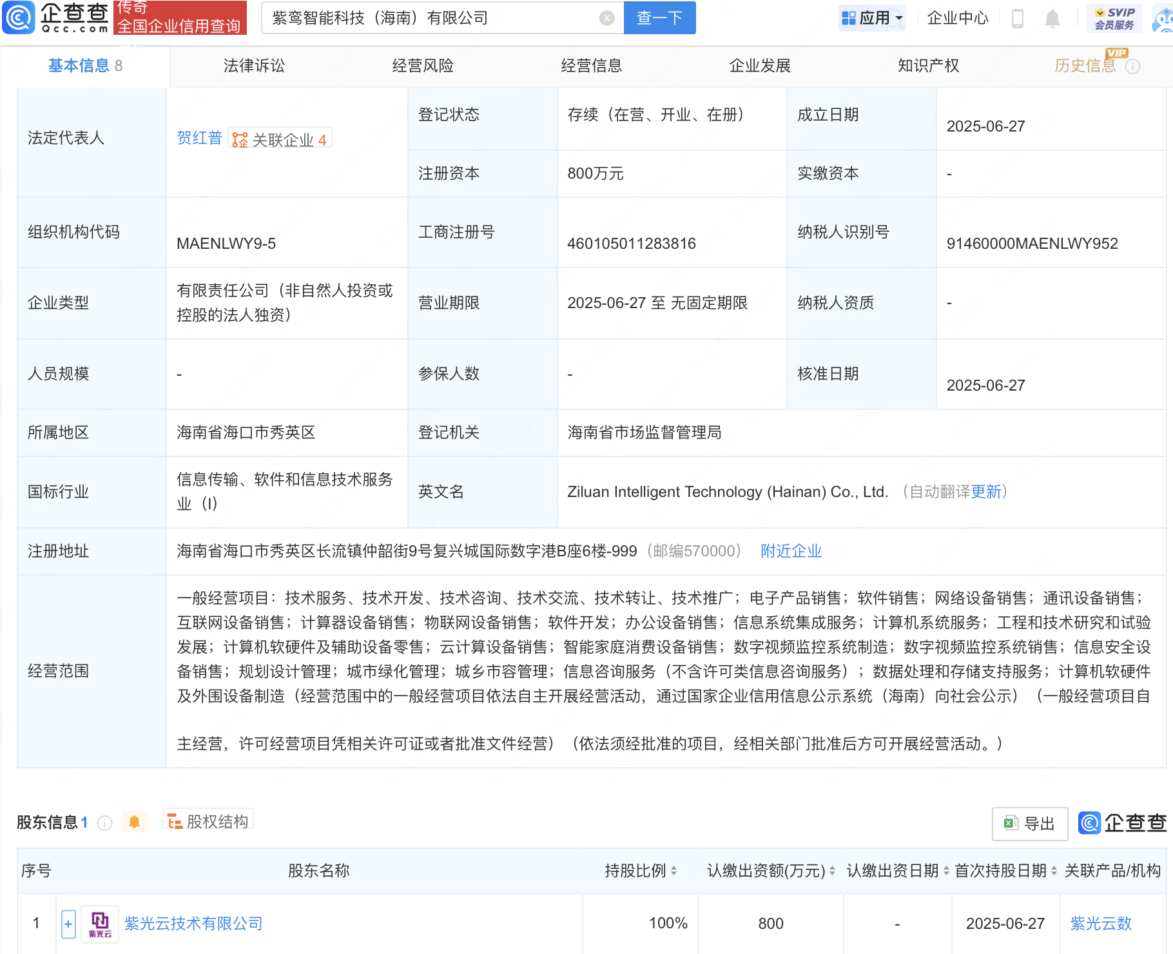Open notifications bell in the header
The height and width of the screenshot is (954, 1173).
[1052, 18]
